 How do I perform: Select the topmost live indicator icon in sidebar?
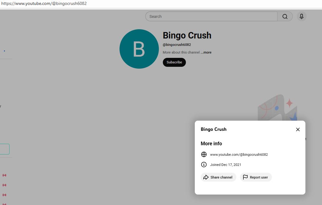(x=4, y=175)
